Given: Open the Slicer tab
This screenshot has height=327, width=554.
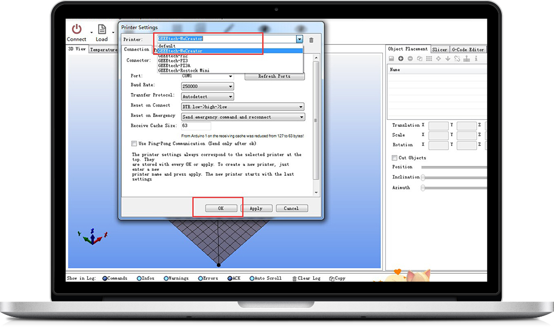Looking at the screenshot, I should tap(440, 50).
